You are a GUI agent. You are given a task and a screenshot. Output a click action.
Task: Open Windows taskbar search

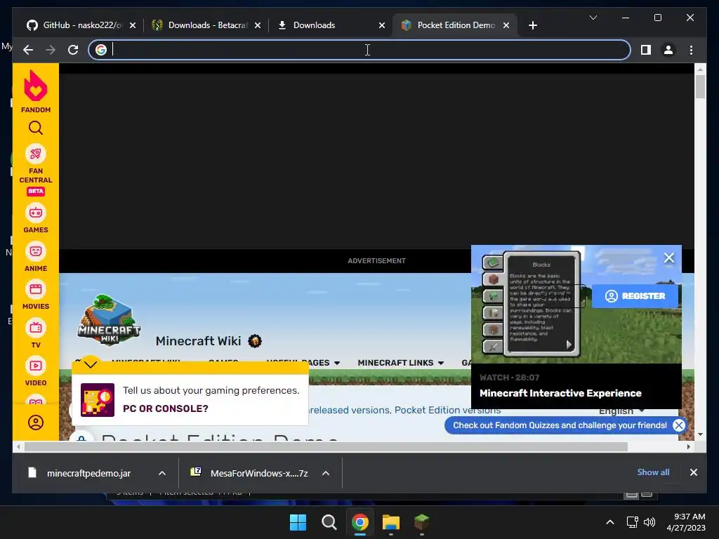329,522
